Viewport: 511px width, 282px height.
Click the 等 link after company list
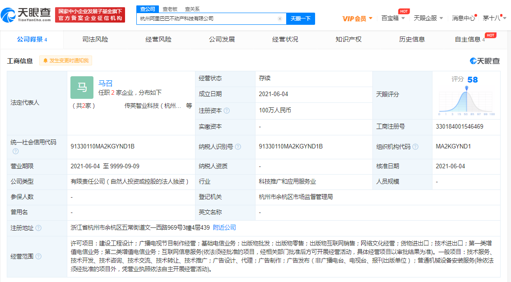coord(189,106)
